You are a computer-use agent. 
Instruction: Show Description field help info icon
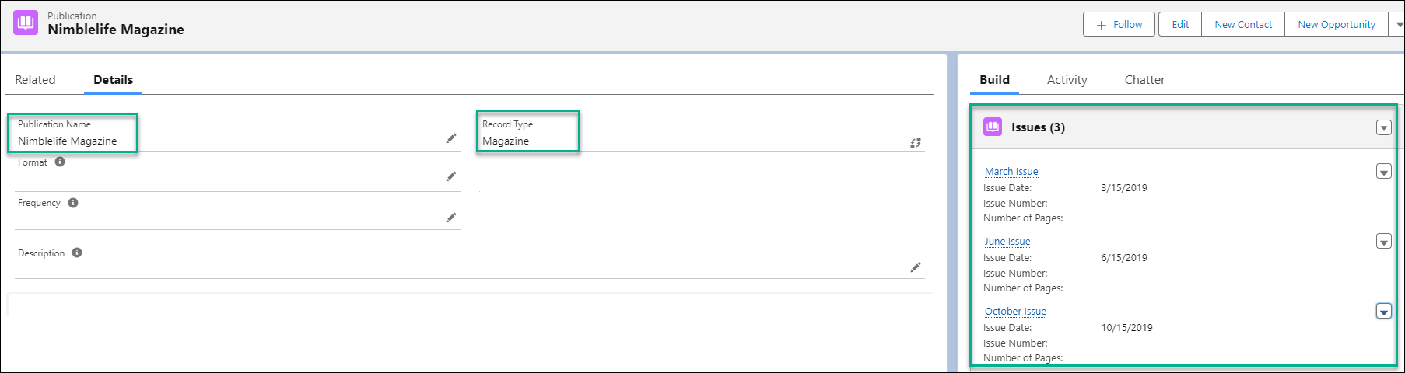click(x=77, y=253)
